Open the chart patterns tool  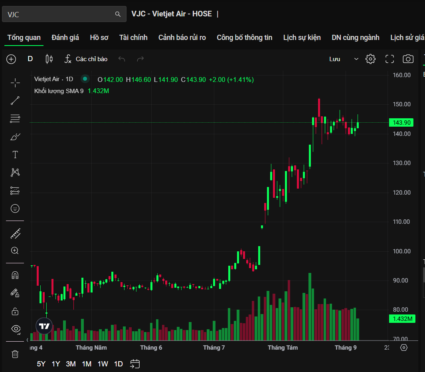(15, 173)
